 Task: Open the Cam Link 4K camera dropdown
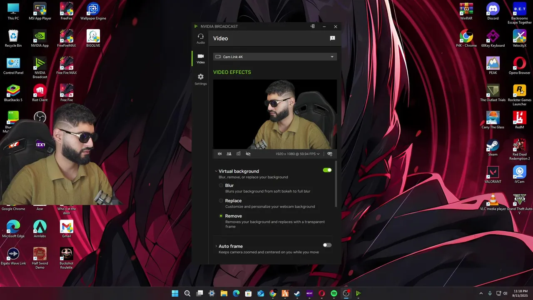tap(275, 57)
